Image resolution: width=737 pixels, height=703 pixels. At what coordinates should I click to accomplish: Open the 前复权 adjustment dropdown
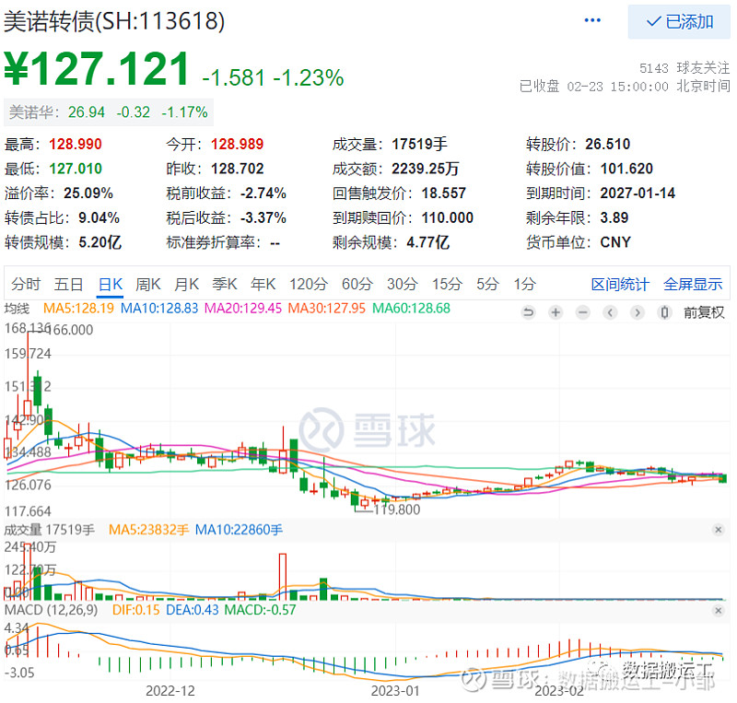[704, 312]
